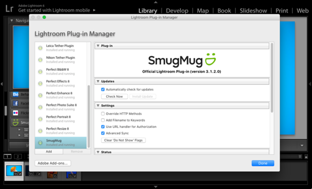
Task: Collapse the Settings section
Action: (x=98, y=106)
